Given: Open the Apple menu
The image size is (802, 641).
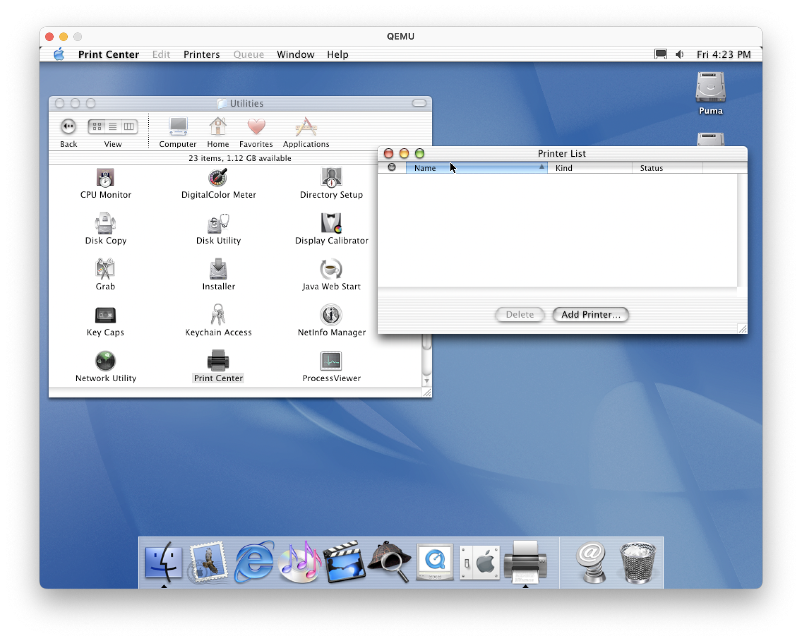Looking at the screenshot, I should pos(59,54).
